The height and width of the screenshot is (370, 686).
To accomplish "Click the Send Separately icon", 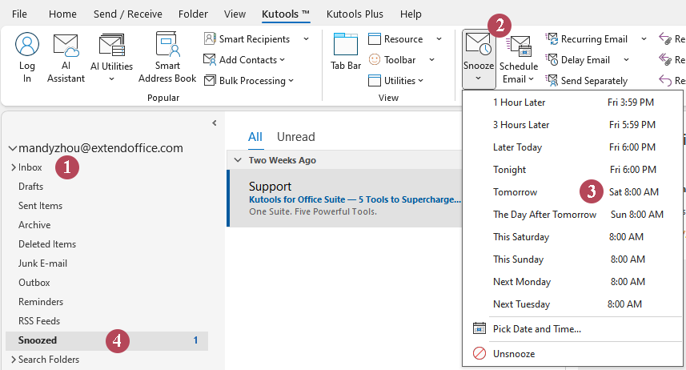I will [x=552, y=81].
